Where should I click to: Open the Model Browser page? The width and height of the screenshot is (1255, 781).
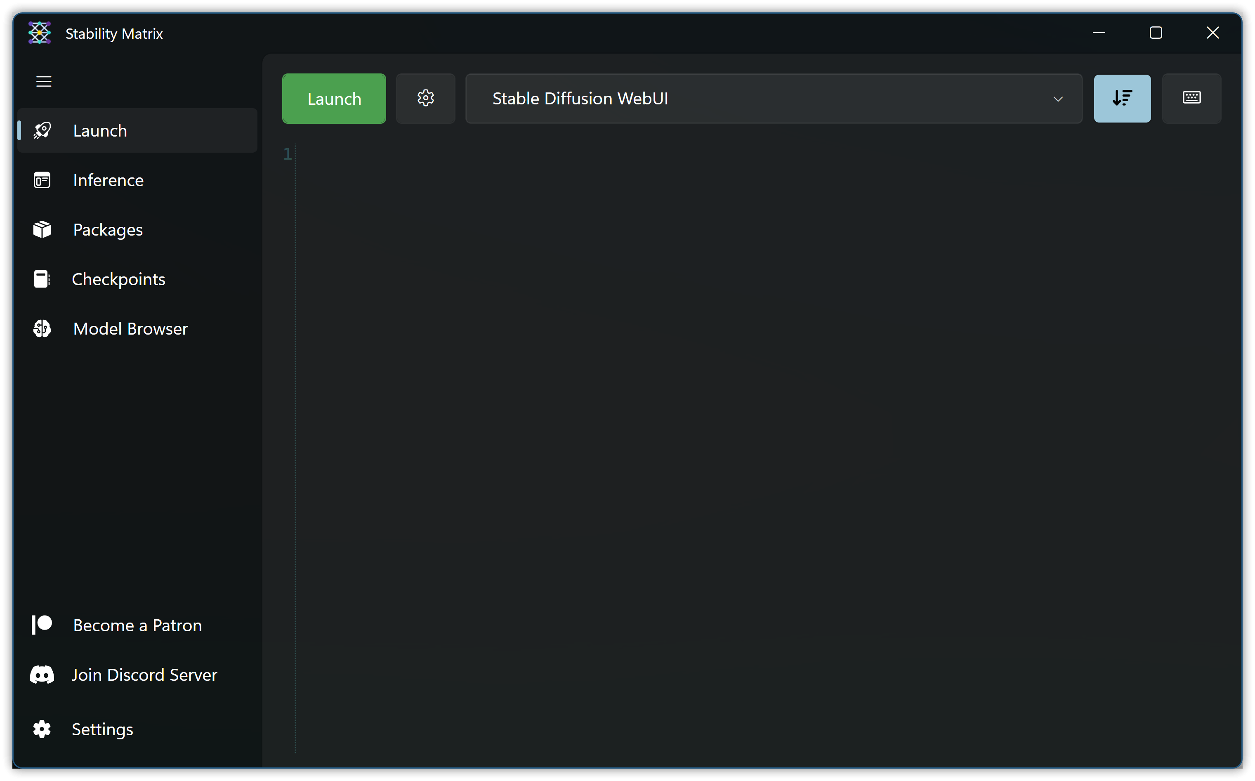(130, 328)
